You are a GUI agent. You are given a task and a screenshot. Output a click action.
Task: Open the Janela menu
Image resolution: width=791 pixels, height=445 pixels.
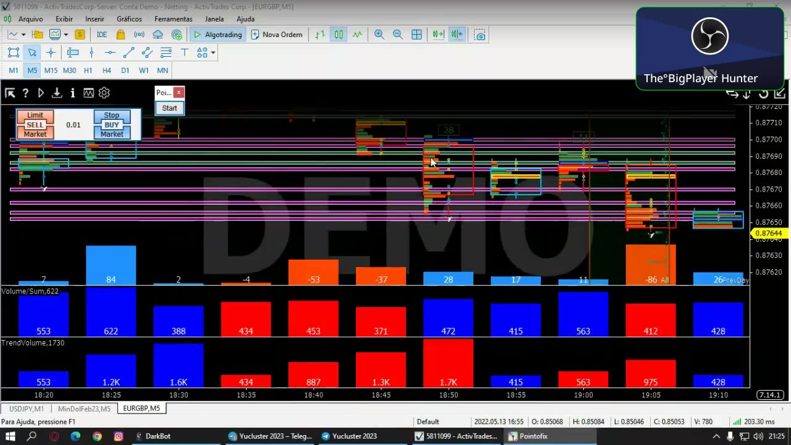[214, 19]
